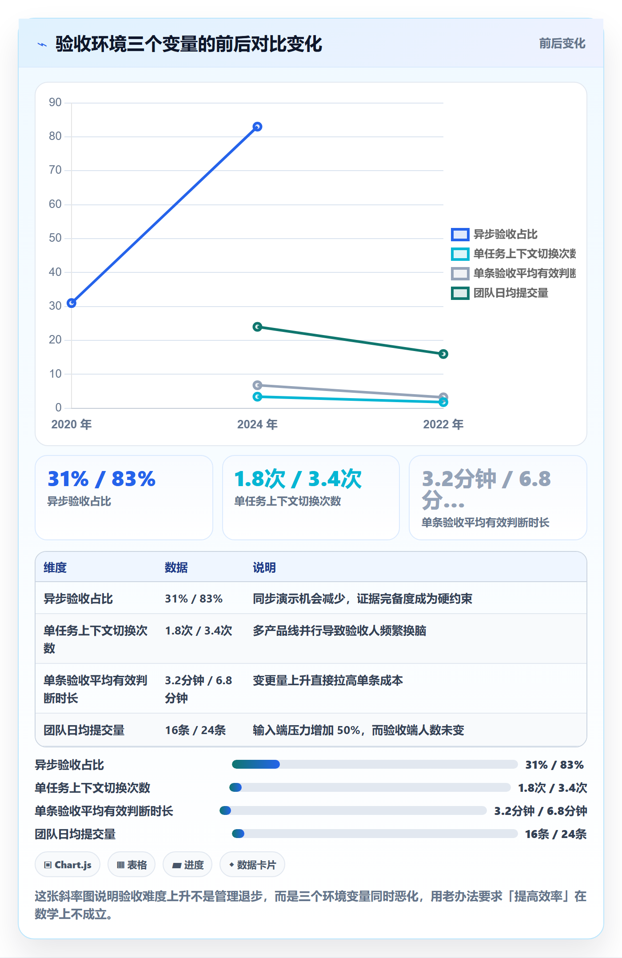Click the 3.2分钟 / 6.8分钟 progress value label

(x=541, y=811)
